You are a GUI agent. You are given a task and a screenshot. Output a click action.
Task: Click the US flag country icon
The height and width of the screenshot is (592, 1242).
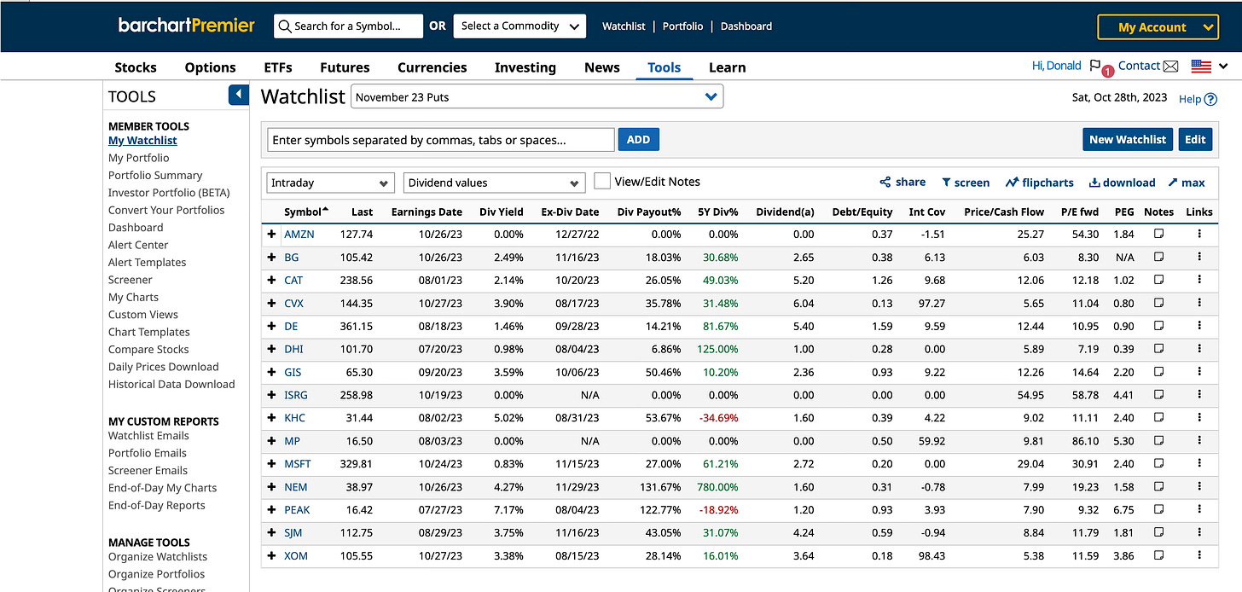coord(1201,67)
